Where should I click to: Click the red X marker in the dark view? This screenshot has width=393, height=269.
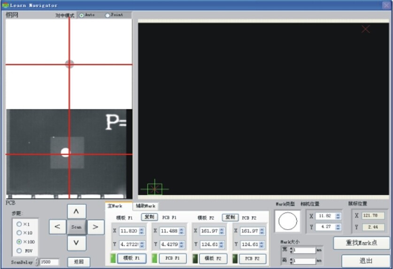[x=366, y=29]
